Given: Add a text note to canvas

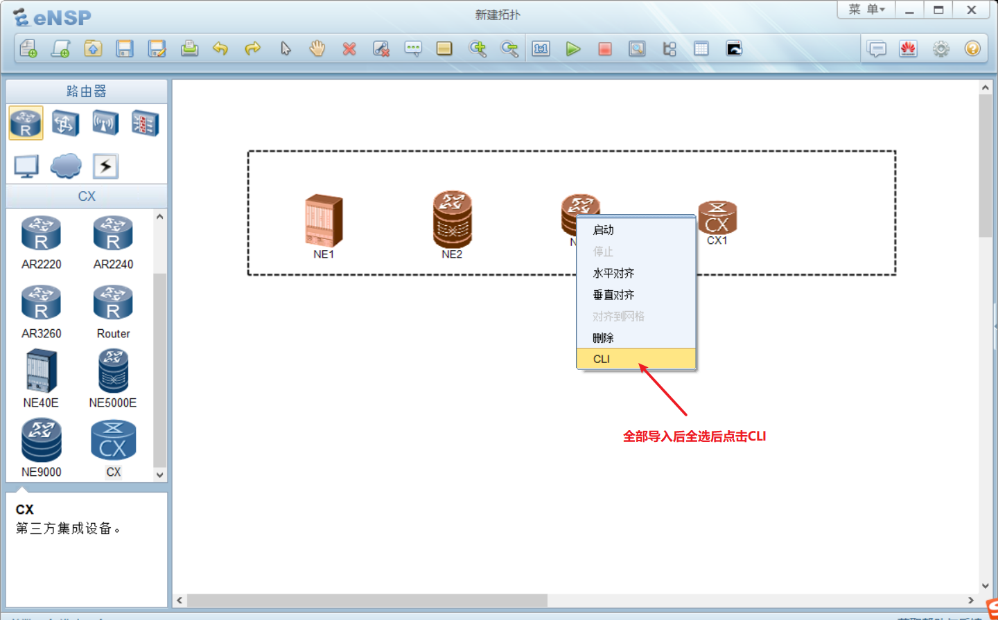Looking at the screenshot, I should click(413, 48).
